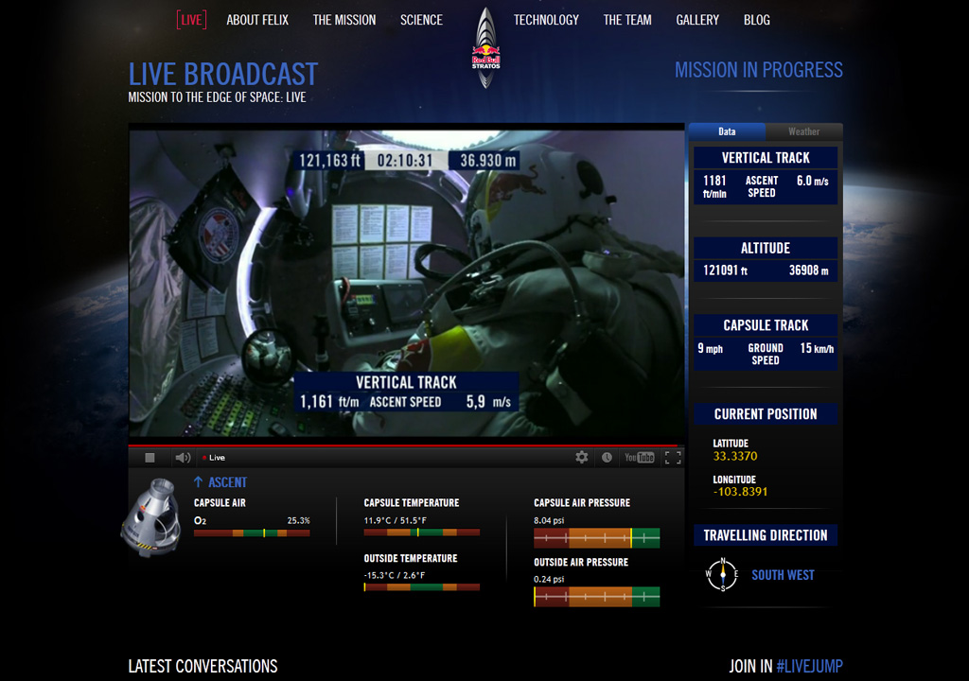The height and width of the screenshot is (681, 969).
Task: Open the LIVE navigation item
Action: click(191, 20)
